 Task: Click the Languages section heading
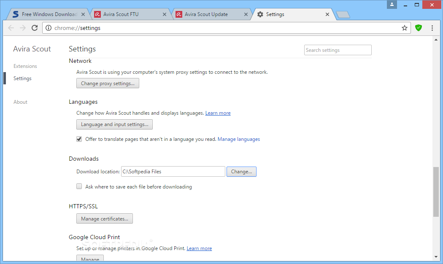[x=83, y=102]
